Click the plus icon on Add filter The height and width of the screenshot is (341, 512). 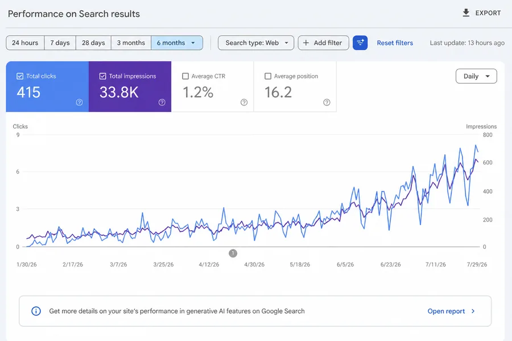pos(306,43)
